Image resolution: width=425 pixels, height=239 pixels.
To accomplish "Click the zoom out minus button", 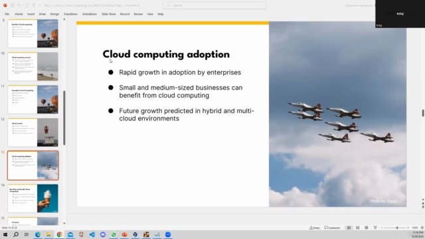I will click(x=382, y=228).
